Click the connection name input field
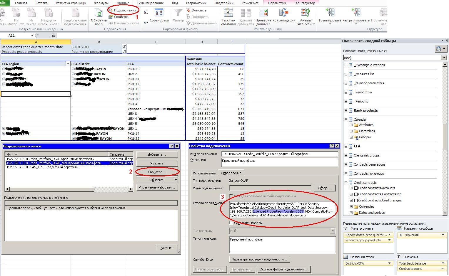The width and height of the screenshot is (449, 276). [280, 154]
